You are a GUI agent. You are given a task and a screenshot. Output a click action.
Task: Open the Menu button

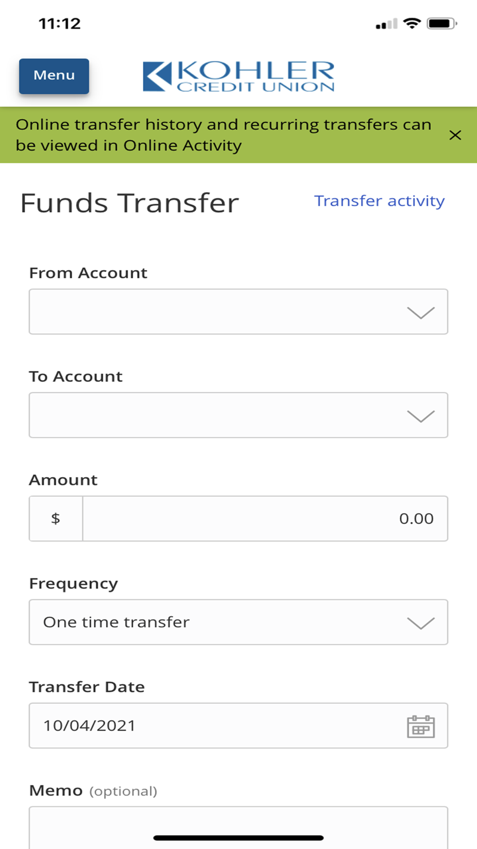[54, 76]
